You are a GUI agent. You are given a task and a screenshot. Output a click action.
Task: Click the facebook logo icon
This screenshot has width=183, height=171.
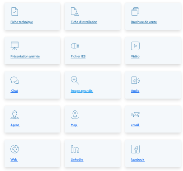coord(135,149)
